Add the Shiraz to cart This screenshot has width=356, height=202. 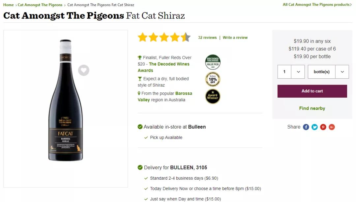tap(312, 91)
